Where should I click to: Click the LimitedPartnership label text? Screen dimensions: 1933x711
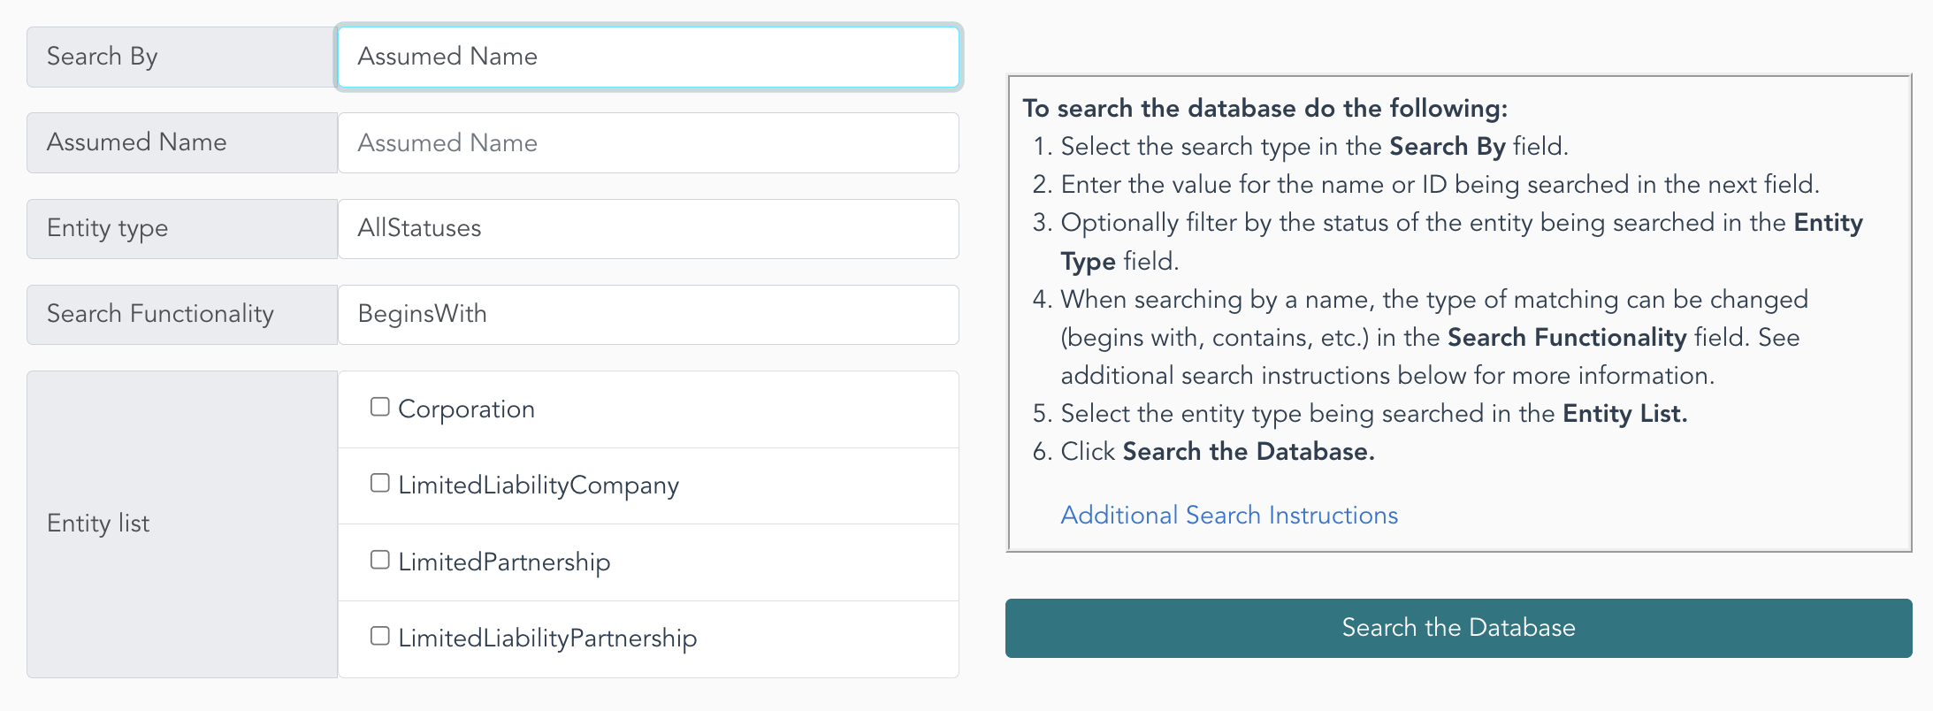pos(504,562)
